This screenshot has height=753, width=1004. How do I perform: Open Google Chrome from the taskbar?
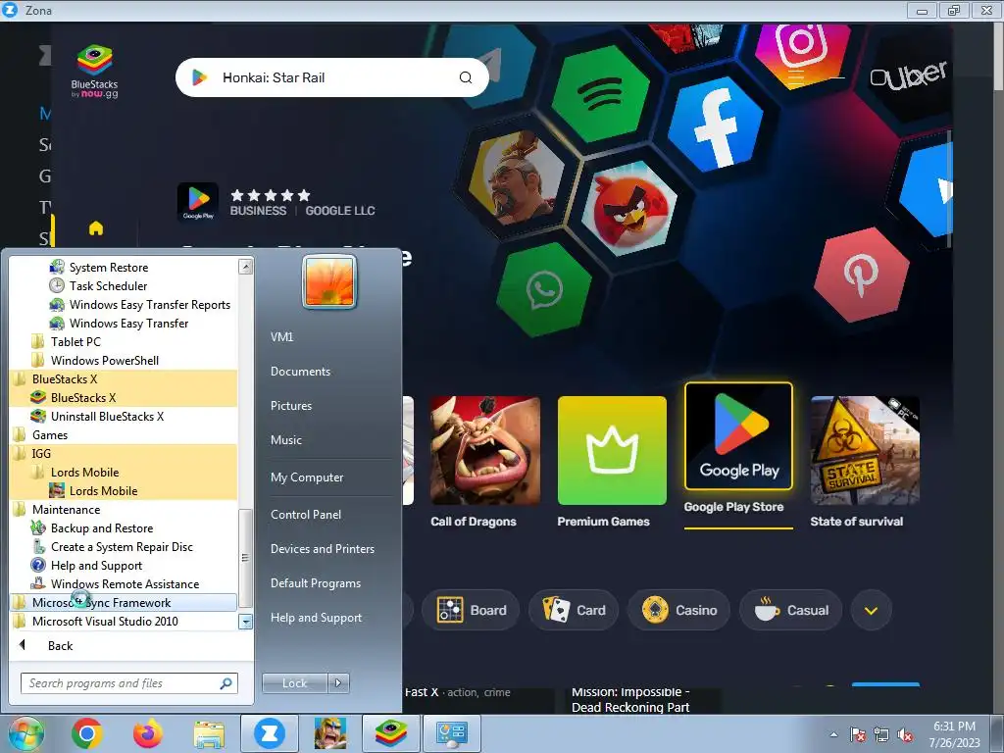(x=87, y=733)
